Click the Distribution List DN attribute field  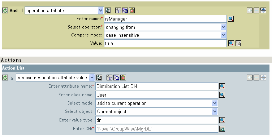coord(157,86)
